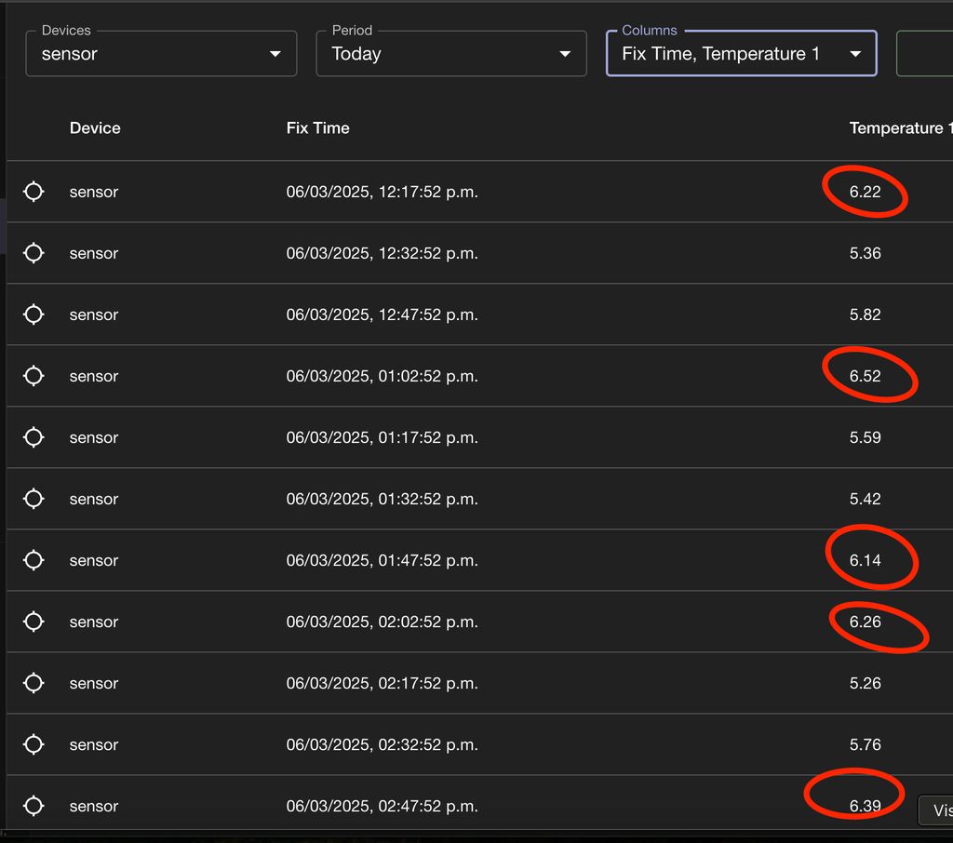Open the Devices dropdown showing sensor
The width and height of the screenshot is (953, 843).
[161, 54]
